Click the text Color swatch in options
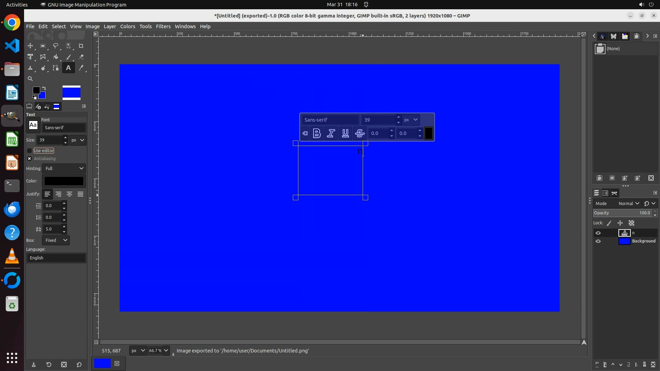660x371 pixels. point(64,181)
